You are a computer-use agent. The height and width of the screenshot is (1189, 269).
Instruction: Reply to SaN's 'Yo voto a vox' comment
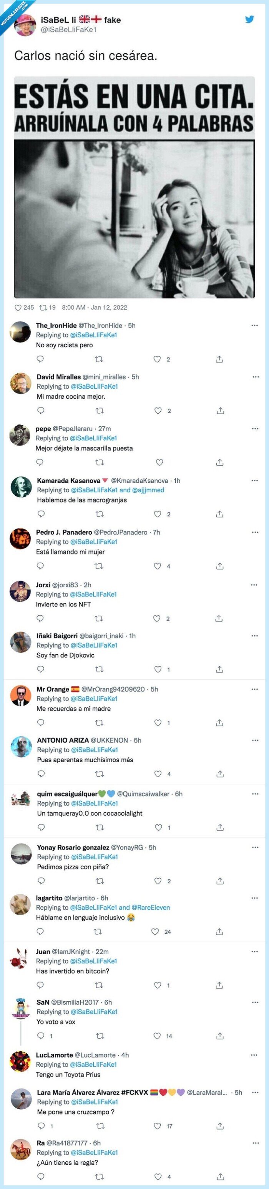pyautogui.click(x=41, y=1036)
